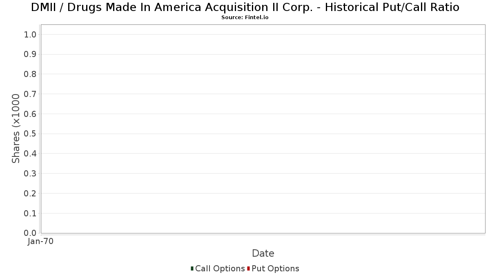490x275 pixels.
Task: Select the 1.0 y-axis tick label
Action: 30,35
